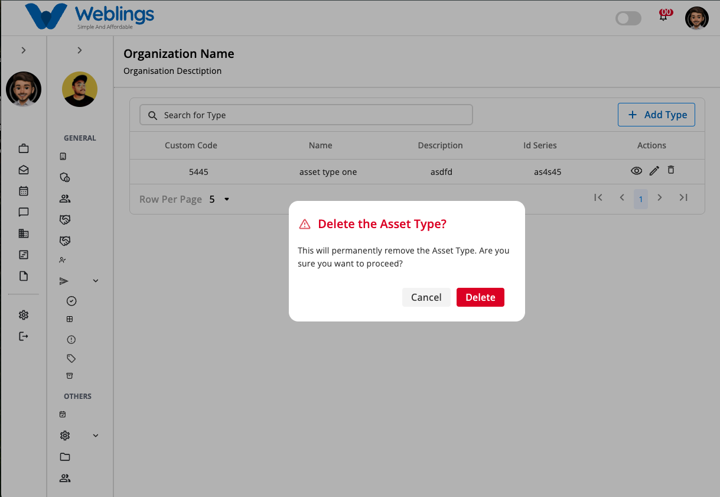This screenshot has width=720, height=497.
Task: Go to the previous page of the table
Action: 622,197
